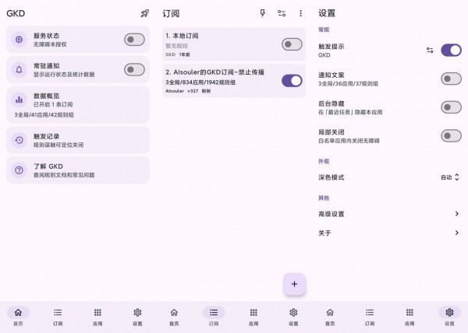Screen dimensions: 468x333
Task: Enable the 后台隐藏 switch in settings
Action: coord(451,107)
